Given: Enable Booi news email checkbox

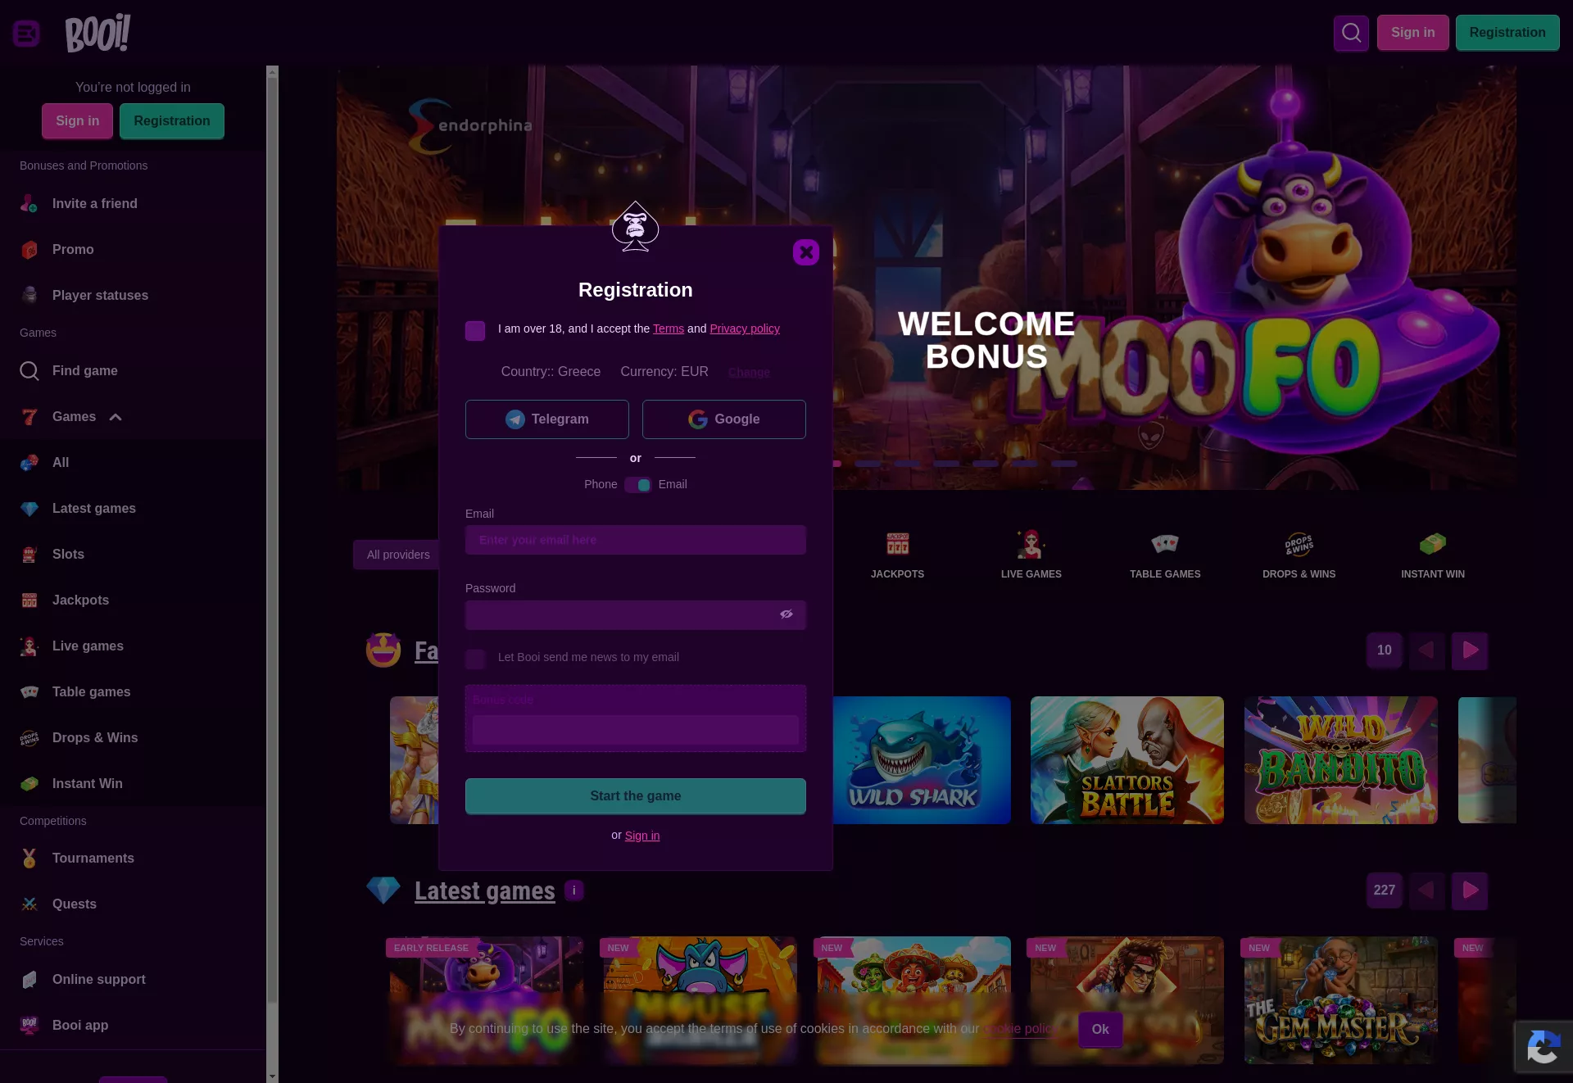Looking at the screenshot, I should [x=475, y=659].
